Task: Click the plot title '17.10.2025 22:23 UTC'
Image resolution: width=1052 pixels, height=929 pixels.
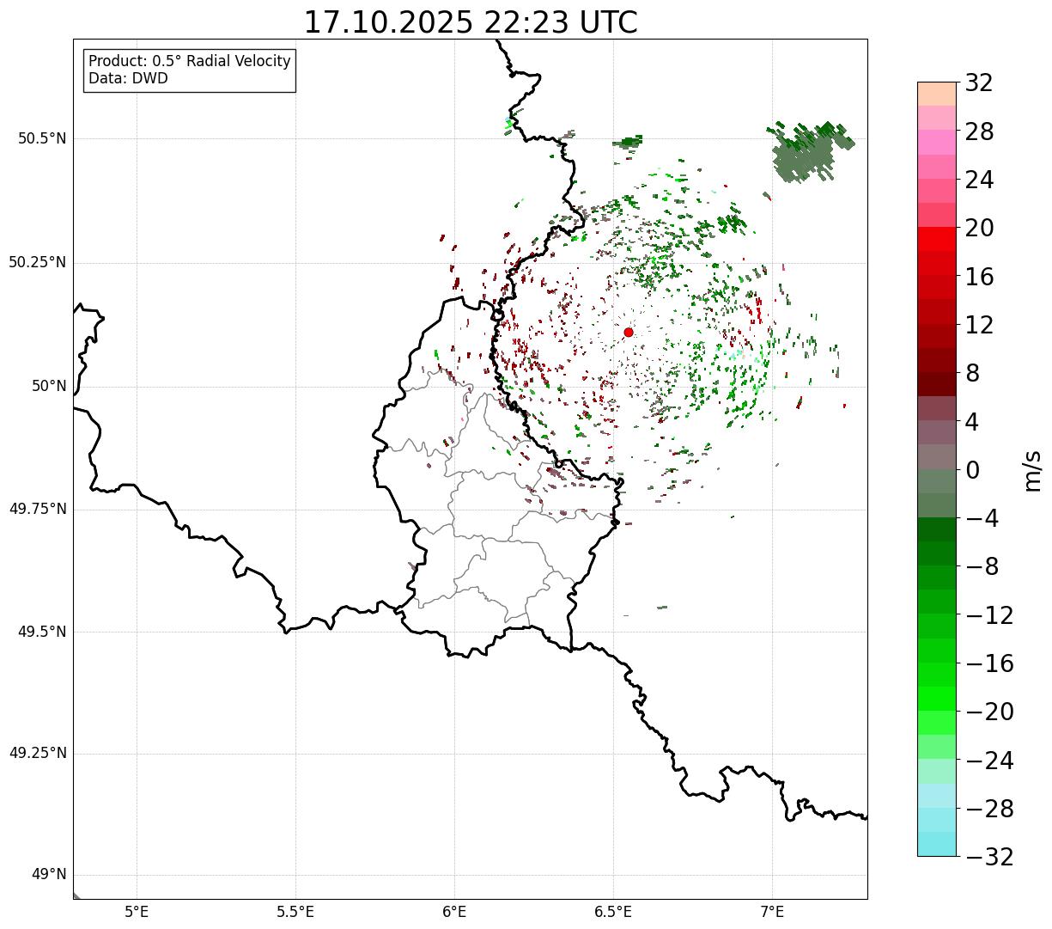Action: pos(471,22)
